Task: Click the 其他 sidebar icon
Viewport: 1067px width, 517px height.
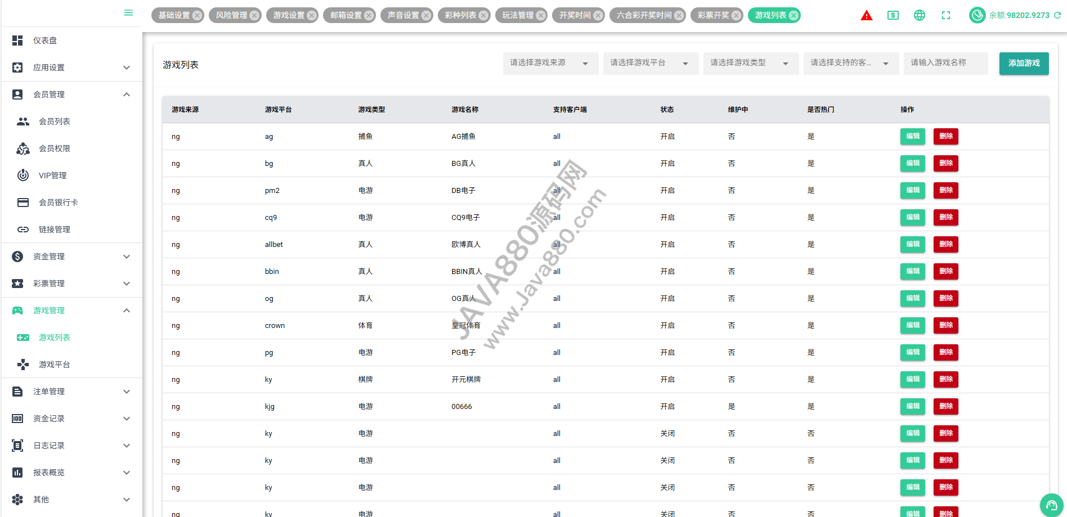Action: click(x=17, y=500)
